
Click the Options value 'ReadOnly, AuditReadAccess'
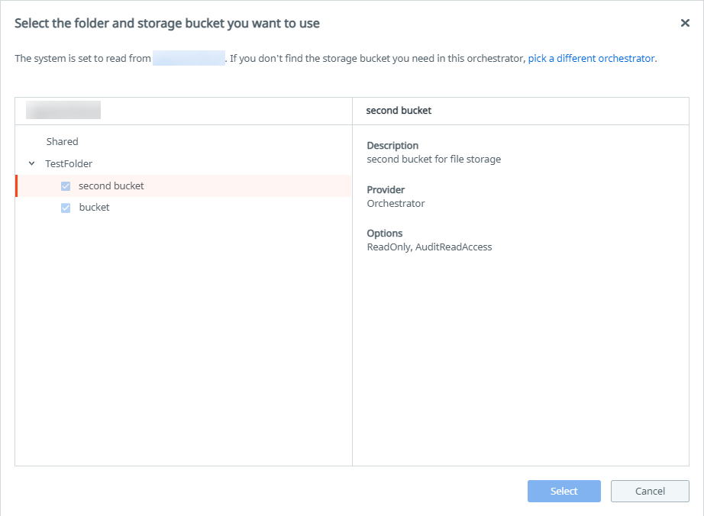[x=430, y=247]
